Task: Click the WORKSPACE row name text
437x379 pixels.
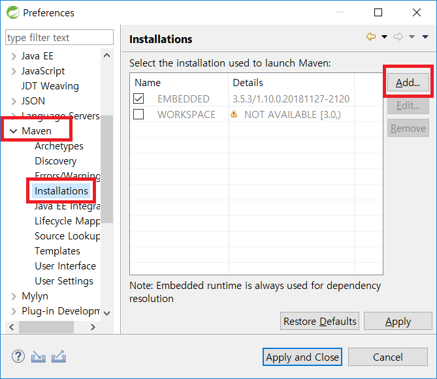Action: [x=186, y=114]
